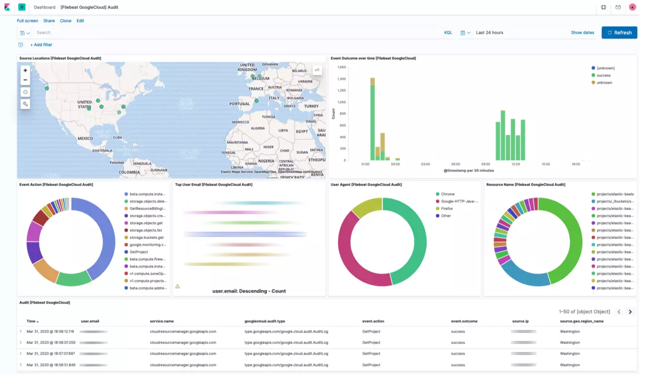Click the Kibana logo
Viewport: 648px width, 379px height.
coord(7,7)
